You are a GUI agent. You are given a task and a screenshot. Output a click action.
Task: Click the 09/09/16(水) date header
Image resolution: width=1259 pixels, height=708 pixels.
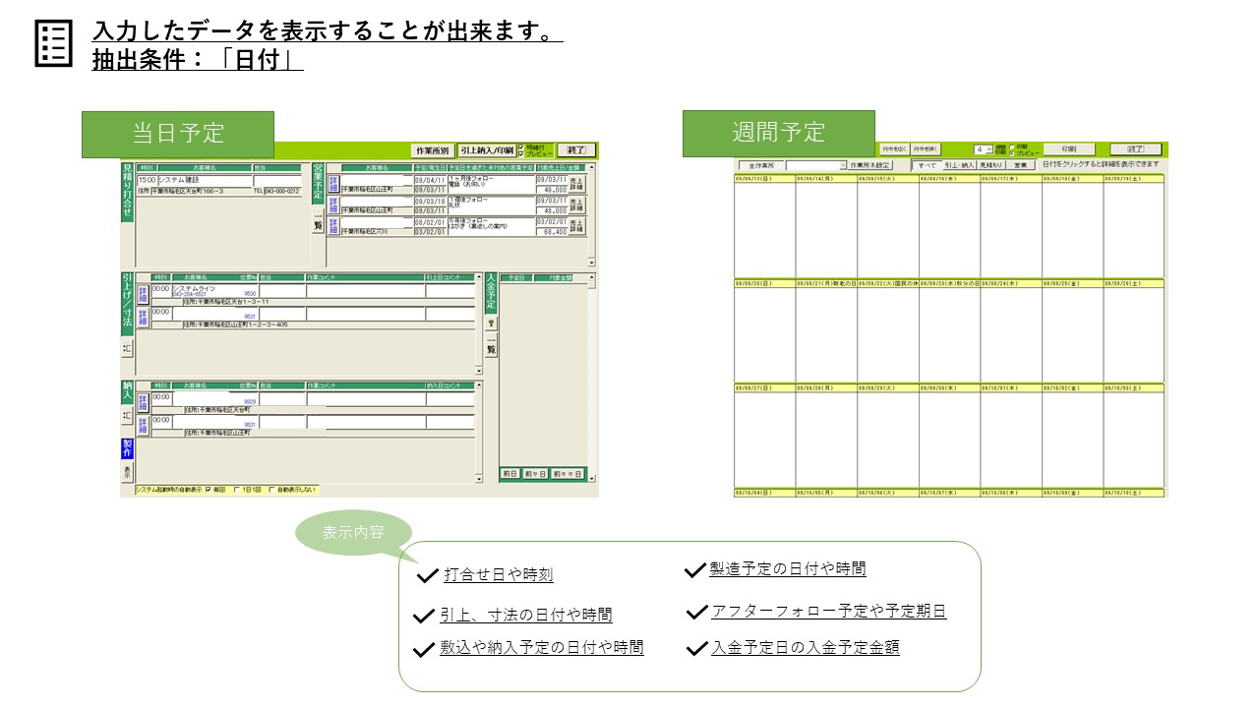coord(949,179)
